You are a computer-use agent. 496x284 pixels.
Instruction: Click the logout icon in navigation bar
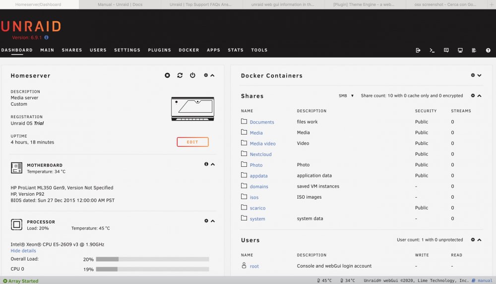click(418, 50)
